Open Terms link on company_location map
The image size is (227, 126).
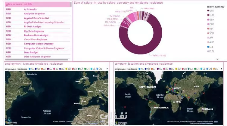(216, 121)
